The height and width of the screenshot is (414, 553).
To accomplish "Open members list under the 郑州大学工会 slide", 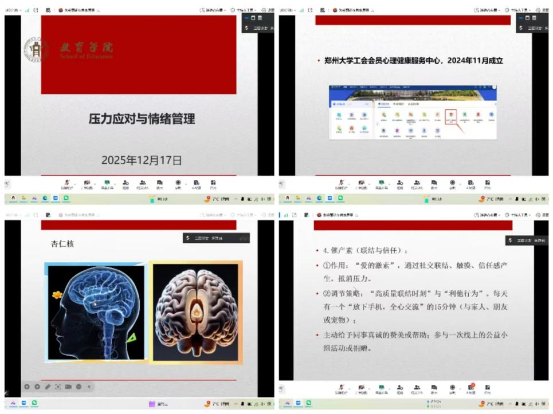I will click(417, 183).
